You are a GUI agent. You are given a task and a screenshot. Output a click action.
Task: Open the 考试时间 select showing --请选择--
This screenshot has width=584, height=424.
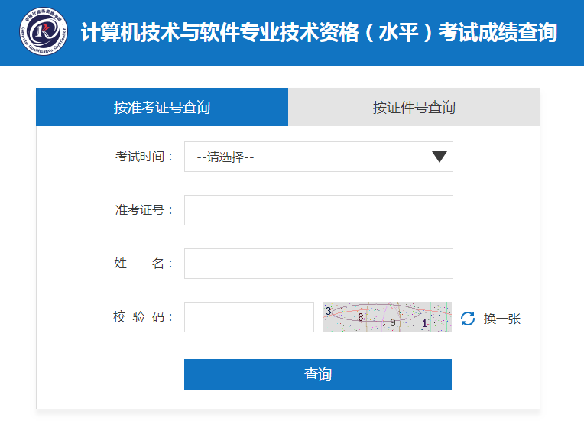318,157
